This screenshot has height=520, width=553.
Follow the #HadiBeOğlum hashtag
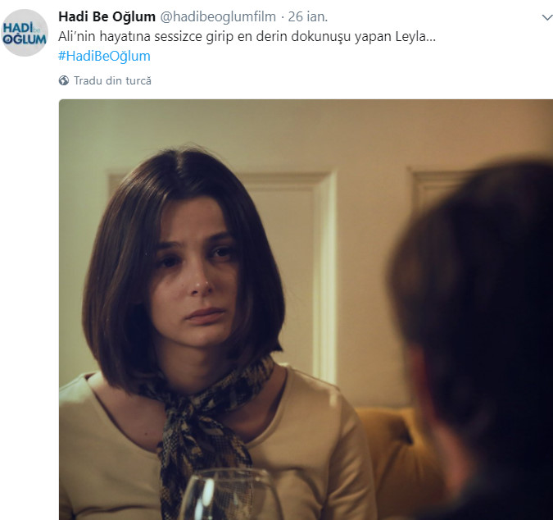coord(104,56)
